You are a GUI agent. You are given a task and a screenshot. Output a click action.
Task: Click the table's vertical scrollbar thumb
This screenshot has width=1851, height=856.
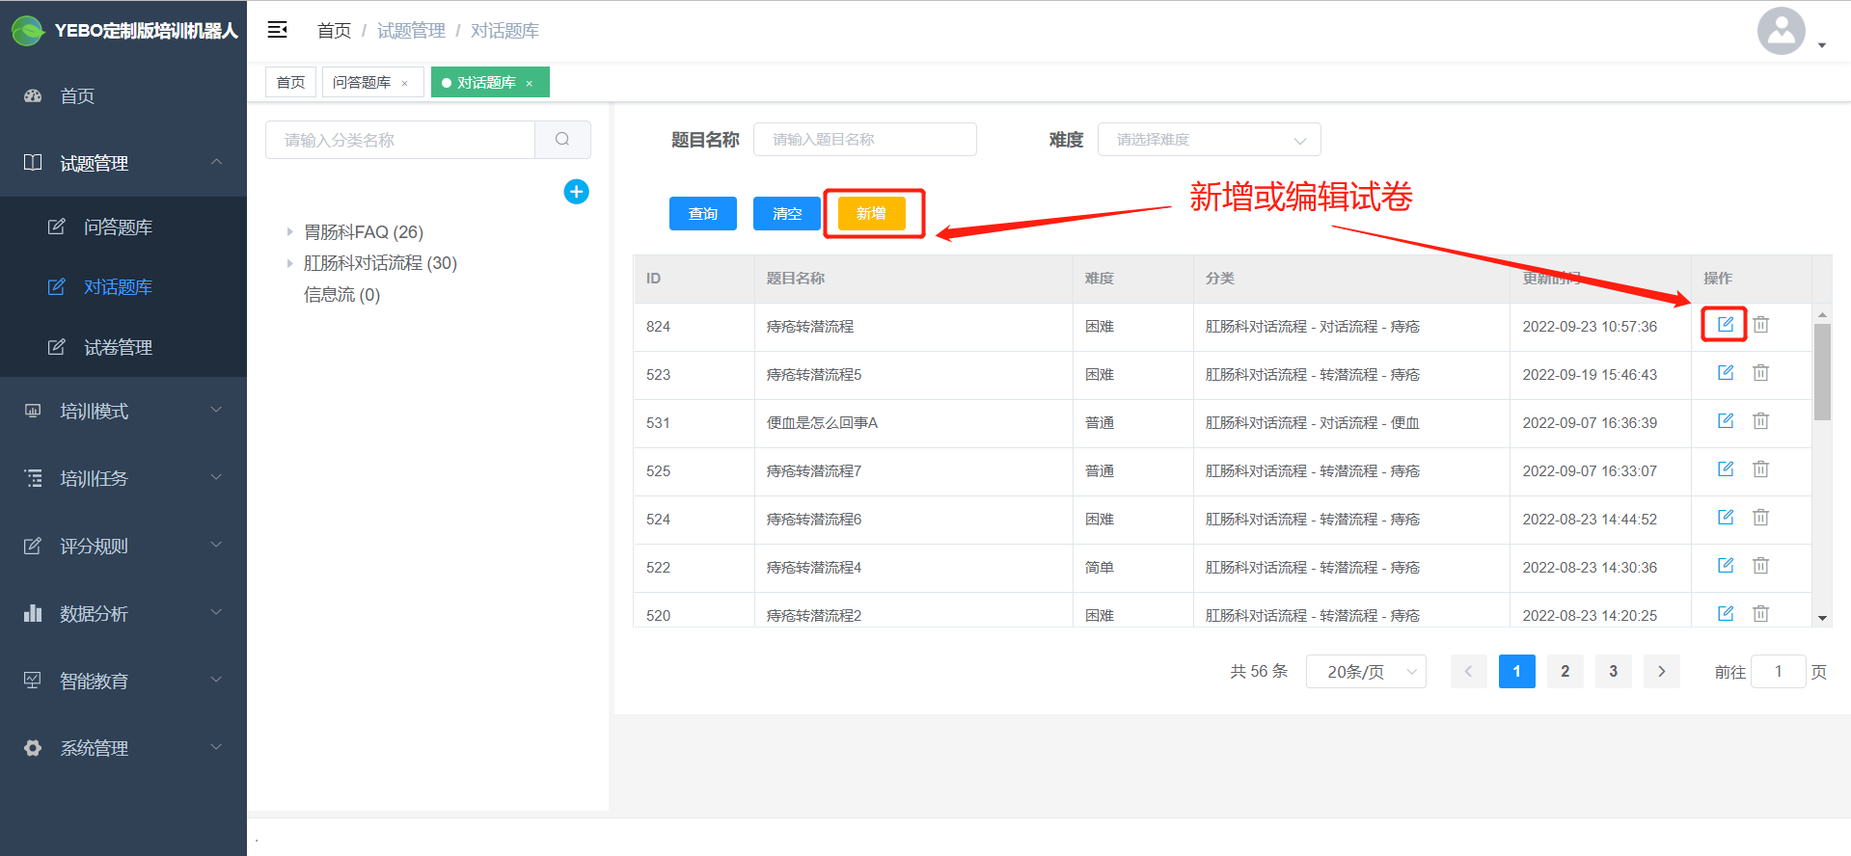click(1822, 371)
